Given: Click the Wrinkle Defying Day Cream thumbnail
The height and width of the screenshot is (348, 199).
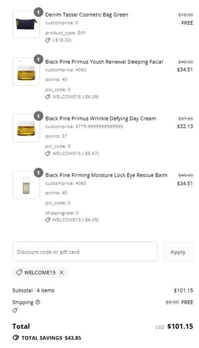Looking at the screenshot, I should [26, 128].
